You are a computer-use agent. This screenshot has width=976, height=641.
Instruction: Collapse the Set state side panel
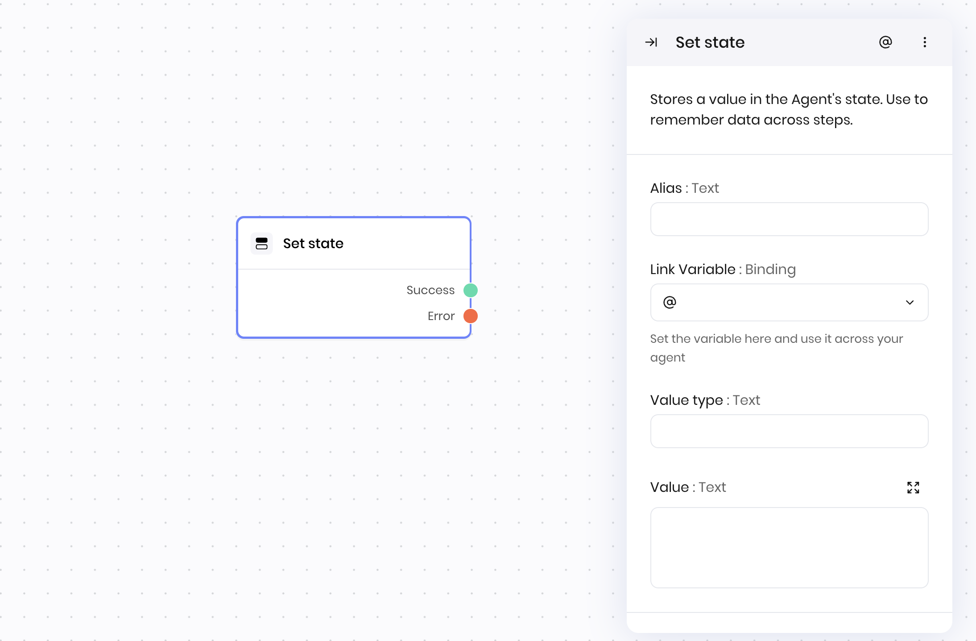[651, 42]
